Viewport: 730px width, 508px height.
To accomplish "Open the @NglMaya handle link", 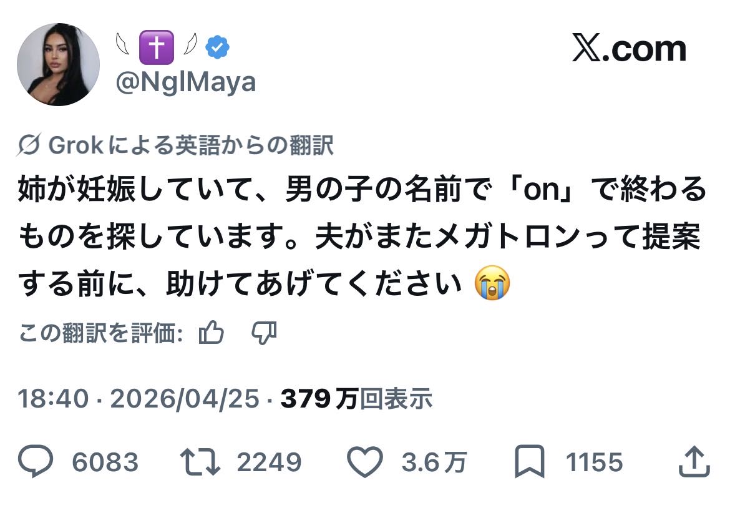I will [x=186, y=82].
